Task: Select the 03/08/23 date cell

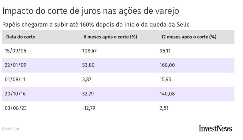Action: pyautogui.click(x=16, y=108)
